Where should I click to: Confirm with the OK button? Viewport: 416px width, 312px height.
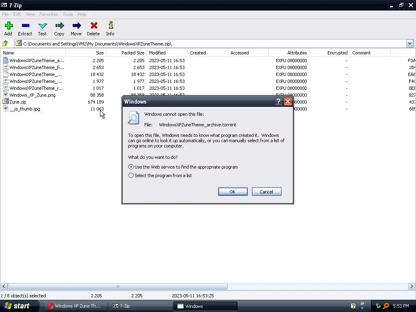click(x=233, y=192)
